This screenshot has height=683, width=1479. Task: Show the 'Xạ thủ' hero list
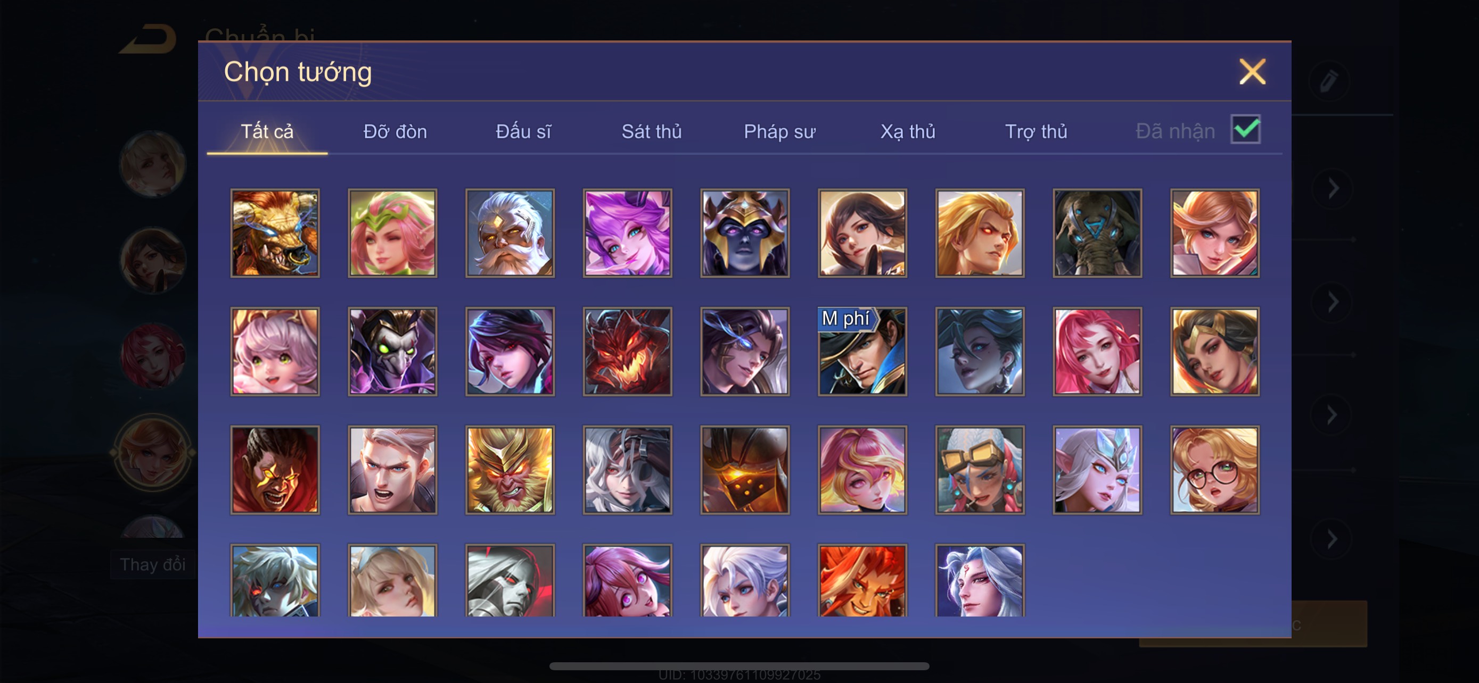[x=908, y=131]
